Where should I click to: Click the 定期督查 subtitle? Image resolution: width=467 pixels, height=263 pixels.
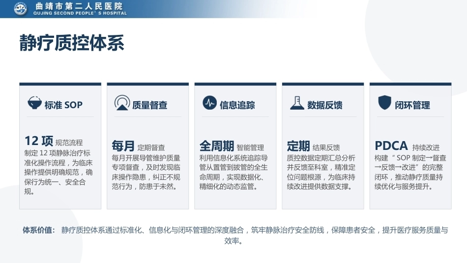(x=151, y=147)
